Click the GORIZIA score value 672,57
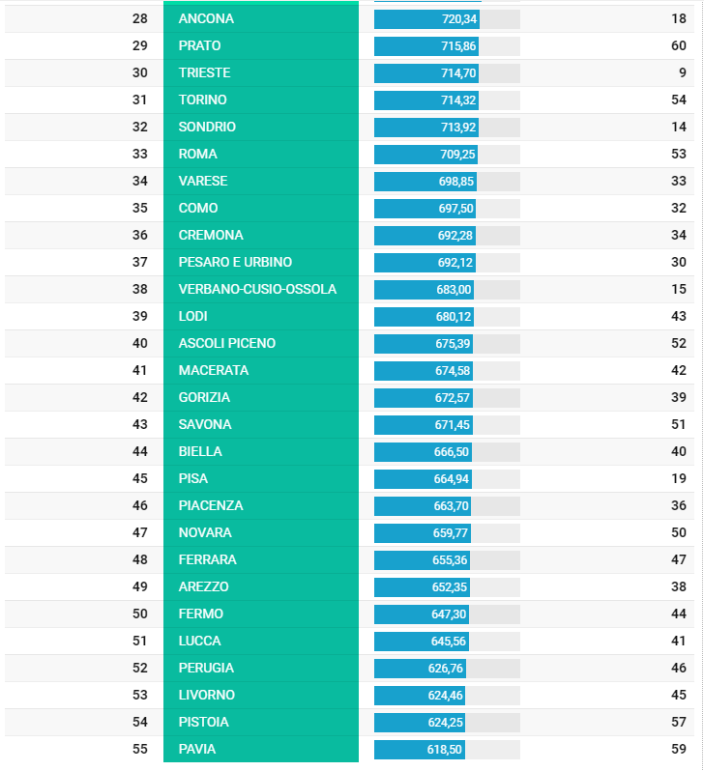704x771 pixels. click(452, 398)
